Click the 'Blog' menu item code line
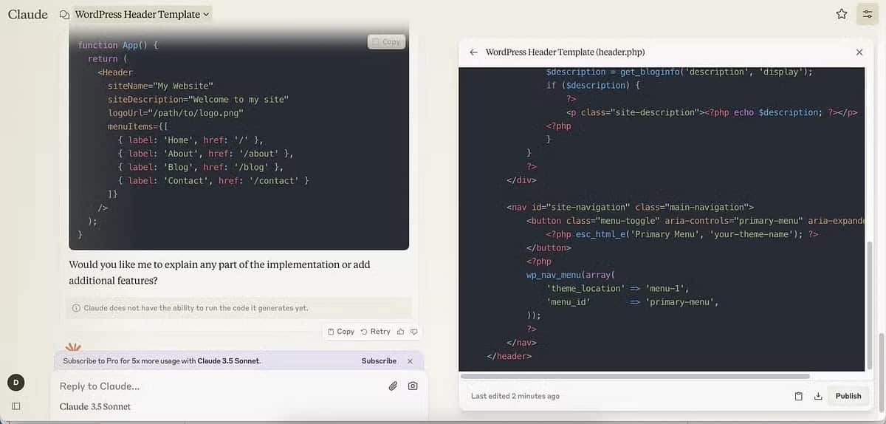Screen dimensions: 886x424 click(201, 167)
